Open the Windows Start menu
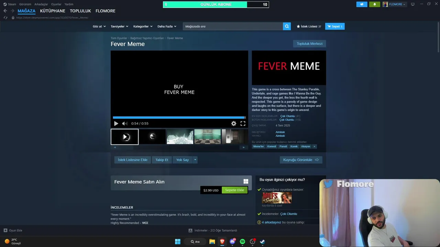 [x=178, y=242]
